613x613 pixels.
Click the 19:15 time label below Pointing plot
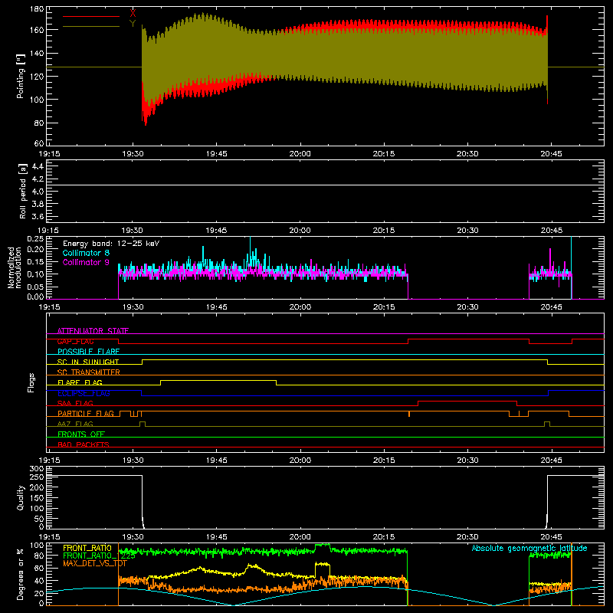click(x=49, y=154)
